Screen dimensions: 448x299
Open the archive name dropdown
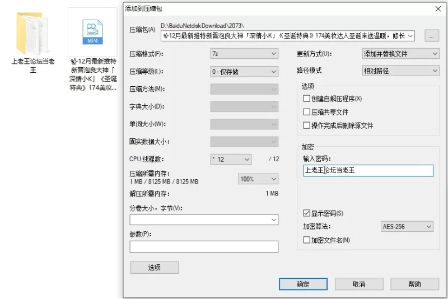pyautogui.click(x=410, y=36)
